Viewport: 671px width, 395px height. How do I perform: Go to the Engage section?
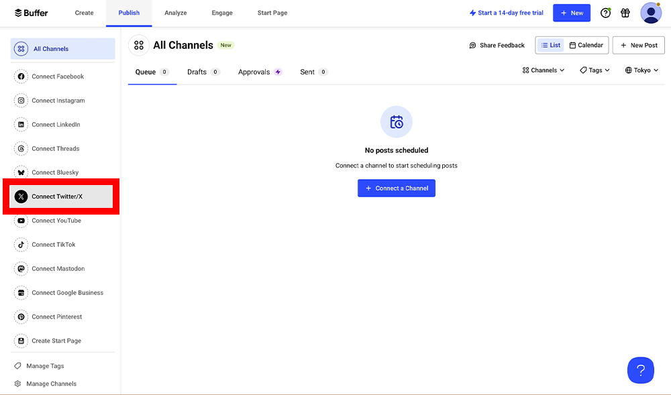[222, 13]
